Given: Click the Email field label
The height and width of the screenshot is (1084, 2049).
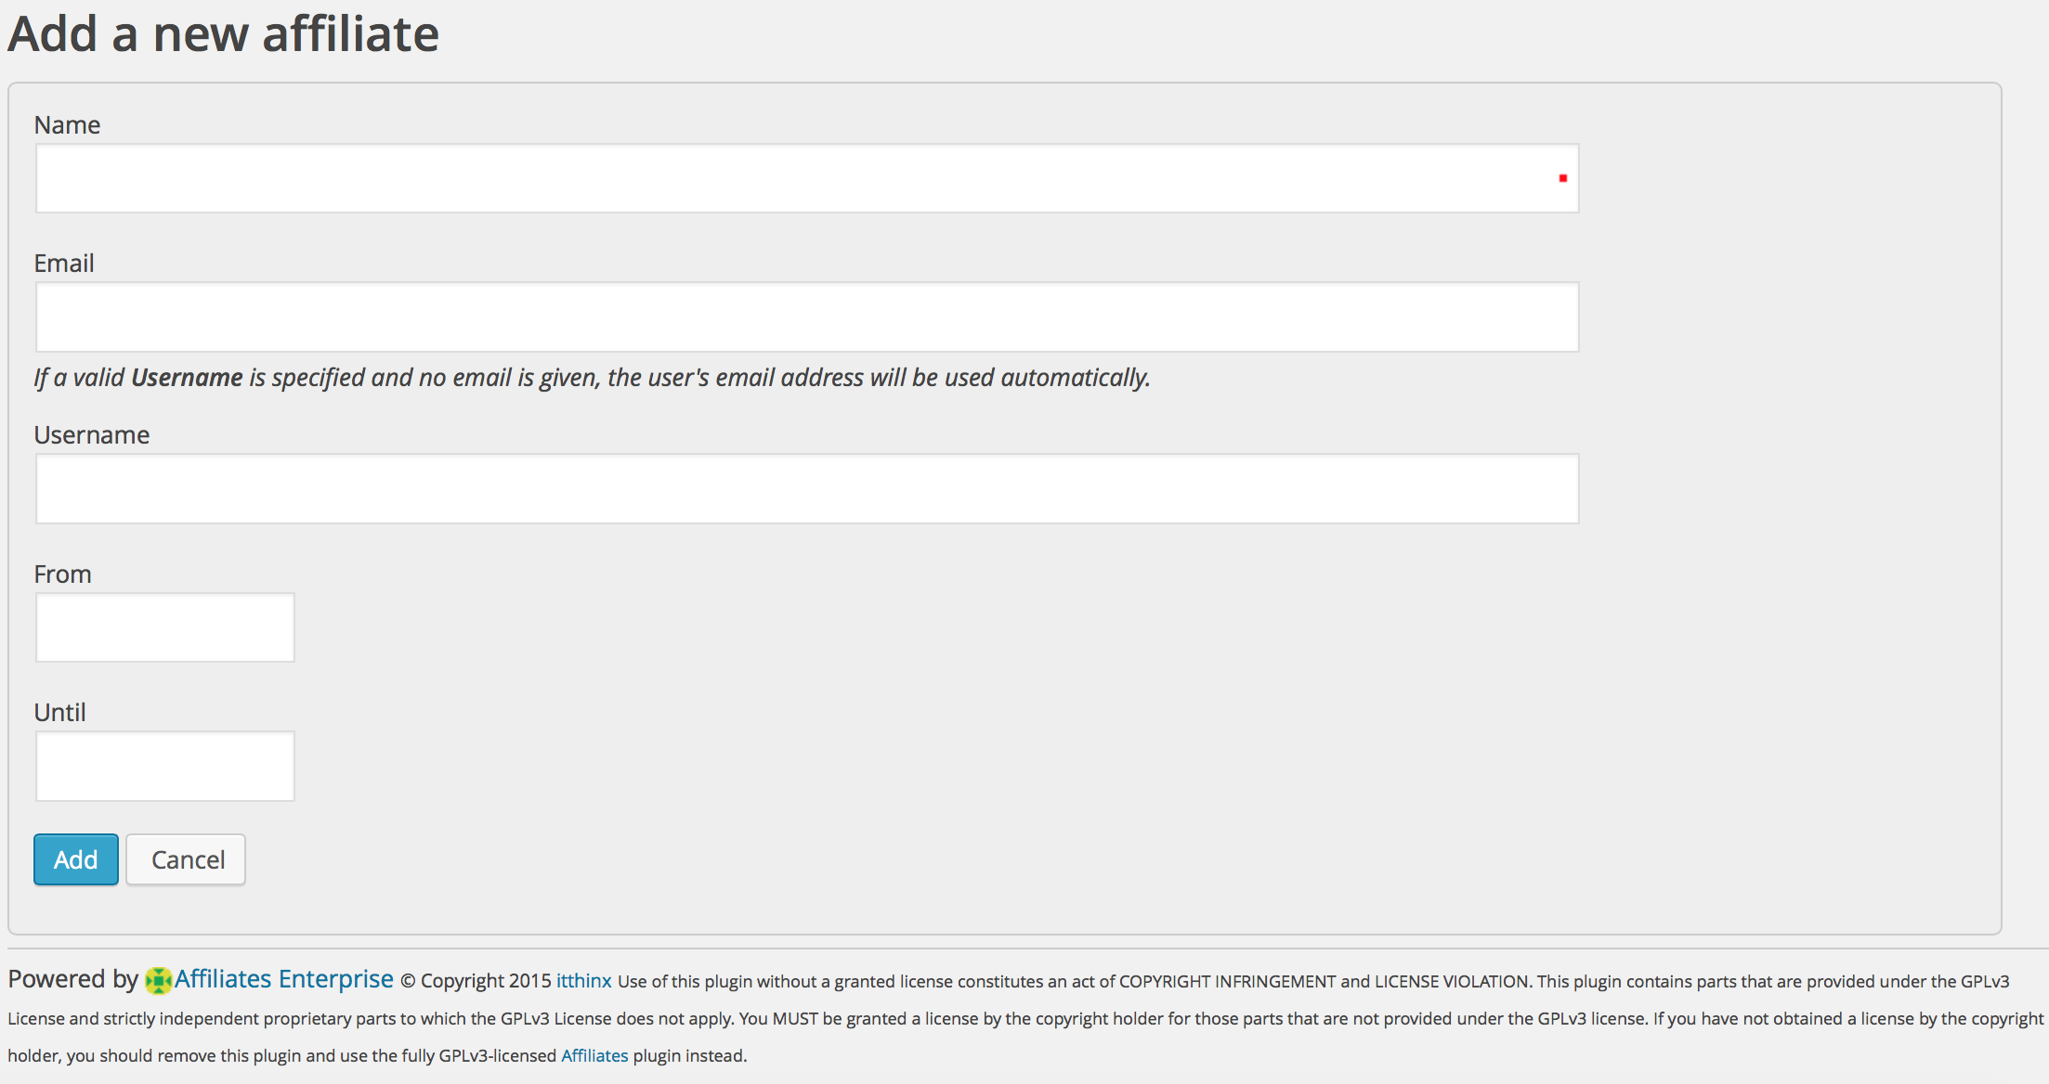Looking at the screenshot, I should [64, 263].
